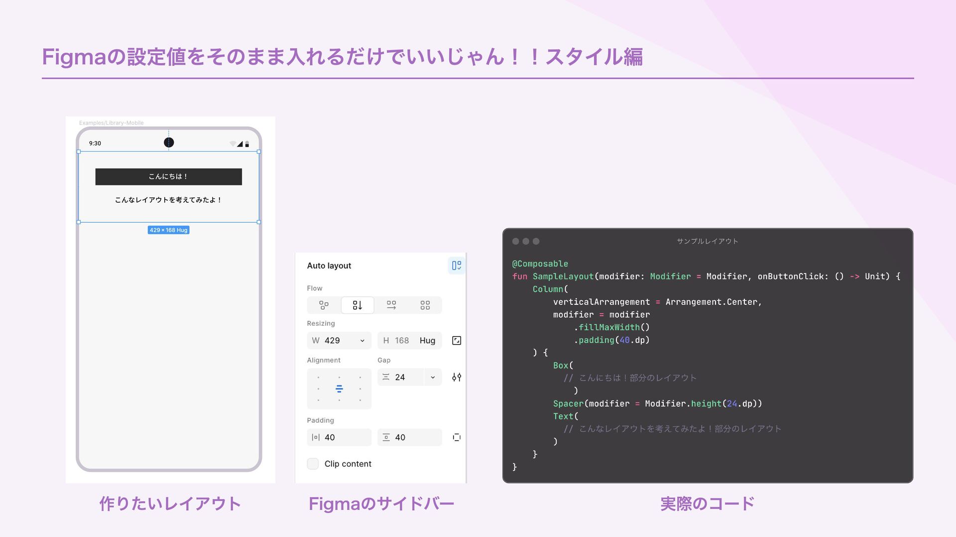
Task: Click the Auto layout panel heading
Action: pyautogui.click(x=329, y=266)
